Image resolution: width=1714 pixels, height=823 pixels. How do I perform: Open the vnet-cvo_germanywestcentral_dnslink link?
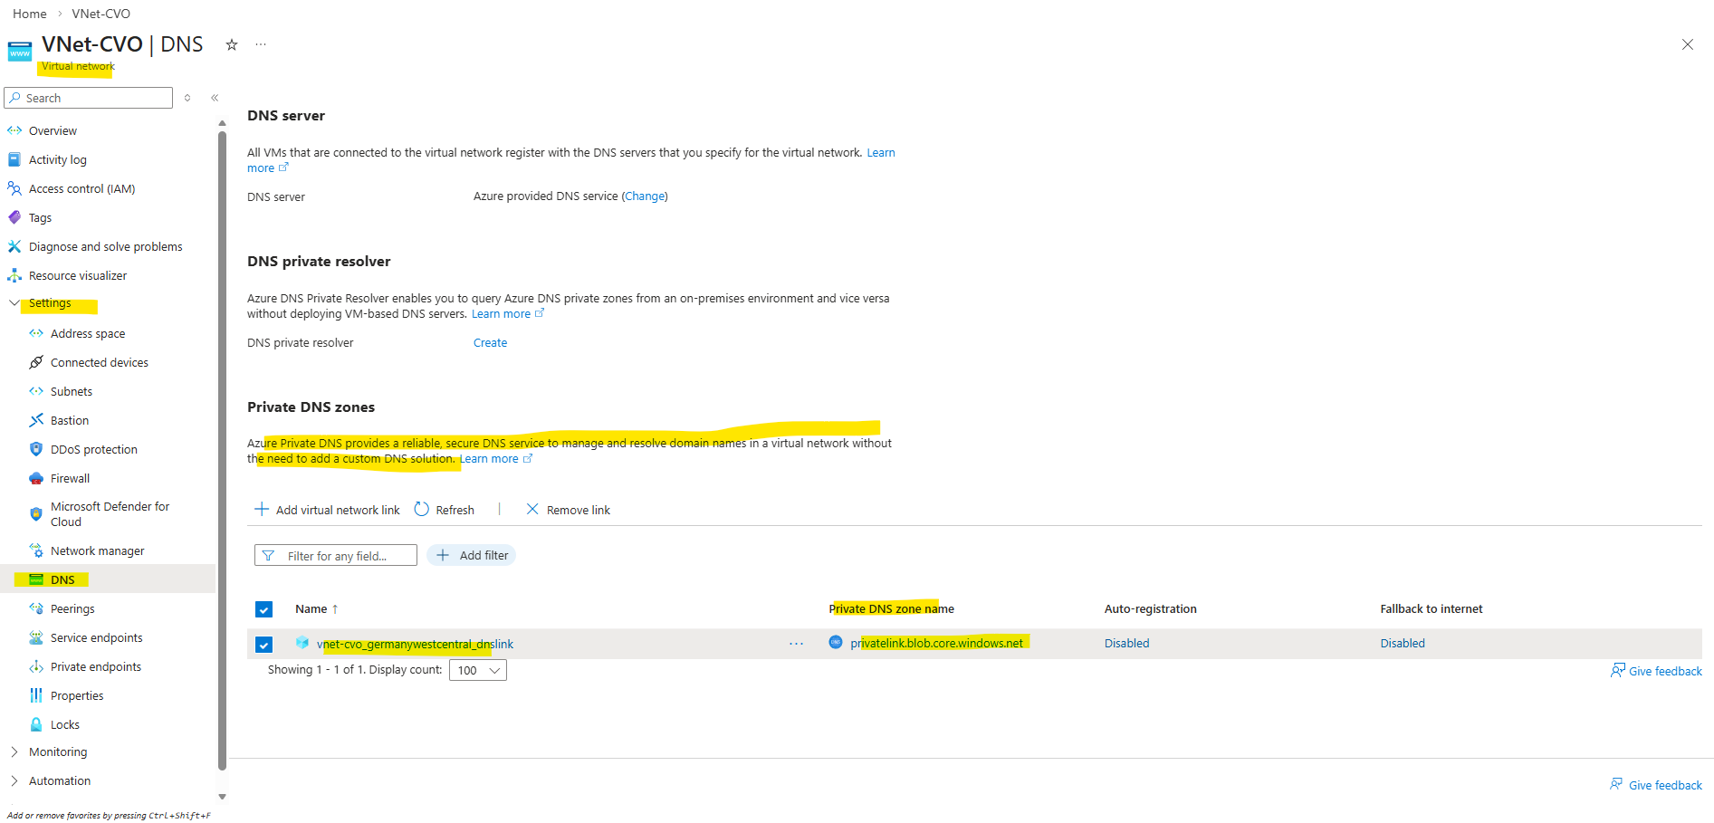click(415, 644)
